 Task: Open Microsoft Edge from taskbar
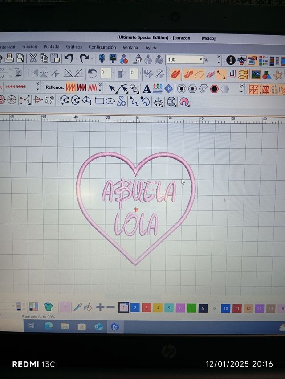tap(49, 326)
